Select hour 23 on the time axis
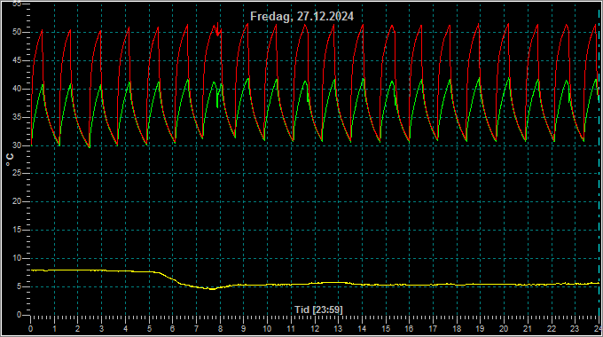 [575, 329]
